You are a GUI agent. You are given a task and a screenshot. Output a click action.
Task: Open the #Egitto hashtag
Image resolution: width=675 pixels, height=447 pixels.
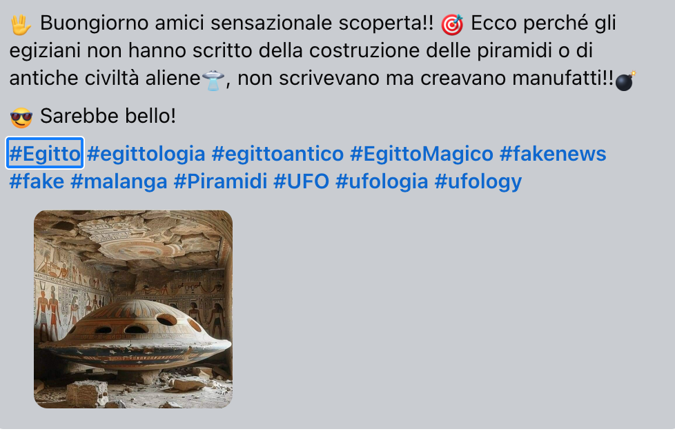(x=45, y=154)
